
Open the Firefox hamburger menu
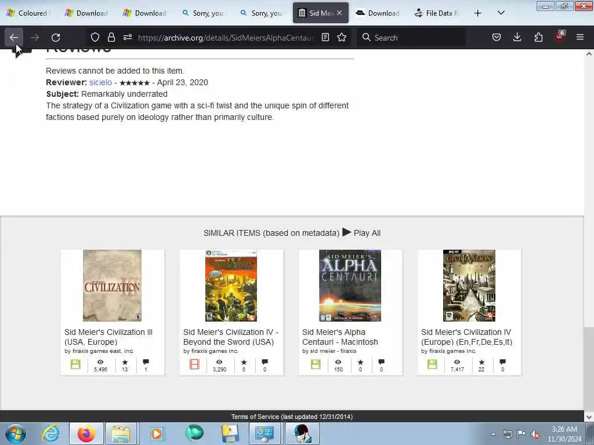point(580,37)
